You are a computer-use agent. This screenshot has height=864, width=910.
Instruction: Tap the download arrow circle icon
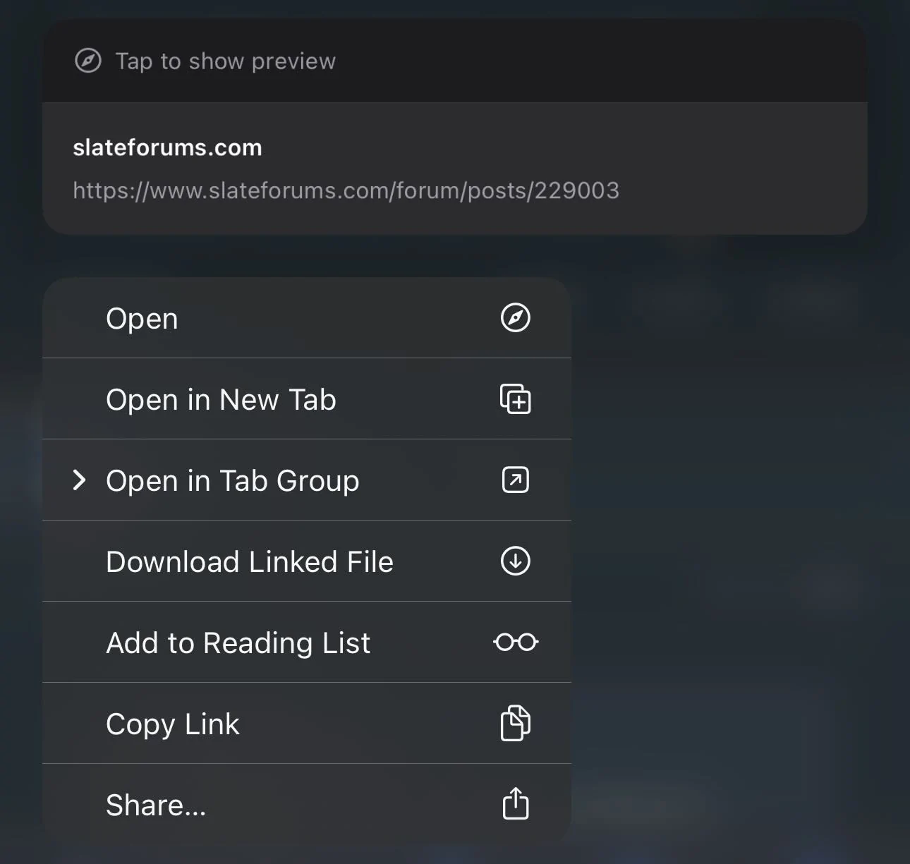coord(516,561)
